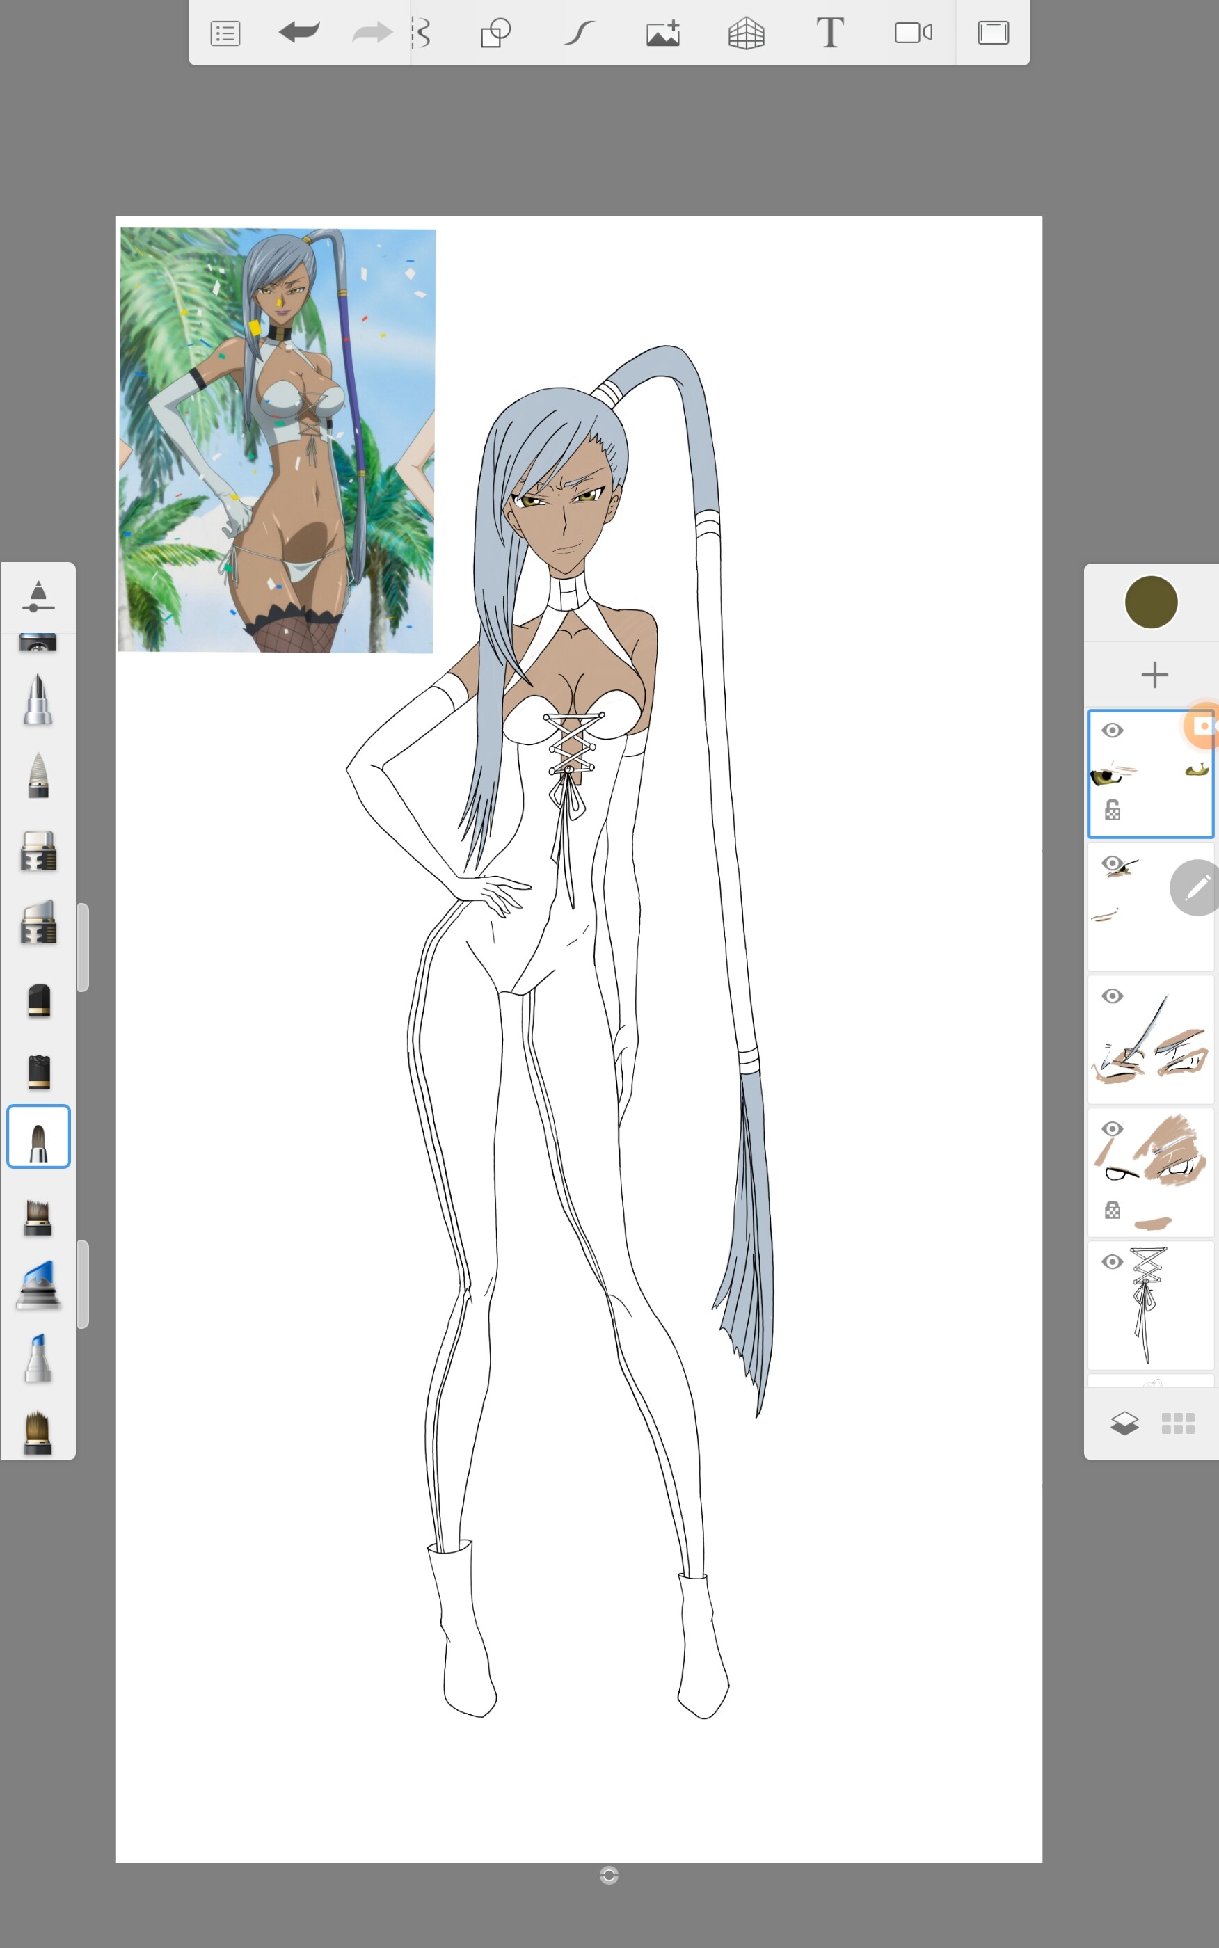
Task: Adjust the lower brush opacity slider handle
Action: pos(83,1284)
